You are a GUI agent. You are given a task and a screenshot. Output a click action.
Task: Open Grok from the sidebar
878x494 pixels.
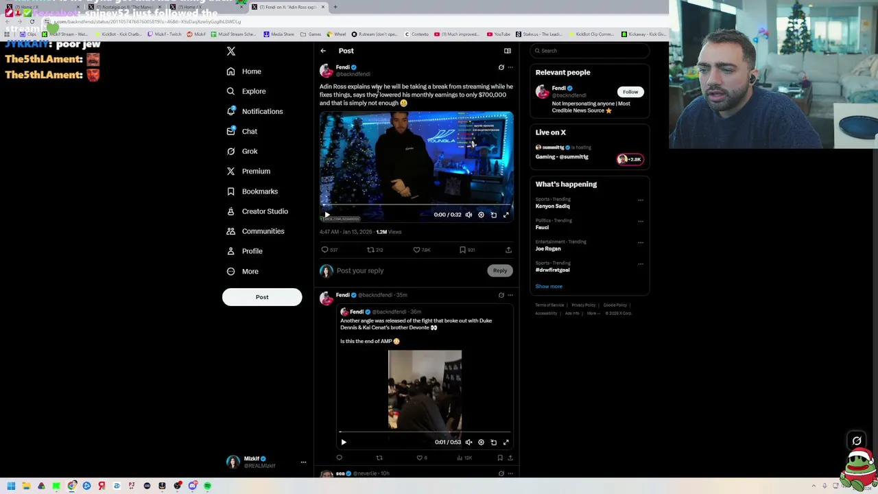(242, 151)
